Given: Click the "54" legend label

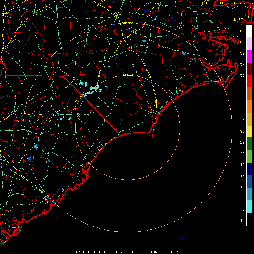Looking at the screenshot, I should coord(242,64).
